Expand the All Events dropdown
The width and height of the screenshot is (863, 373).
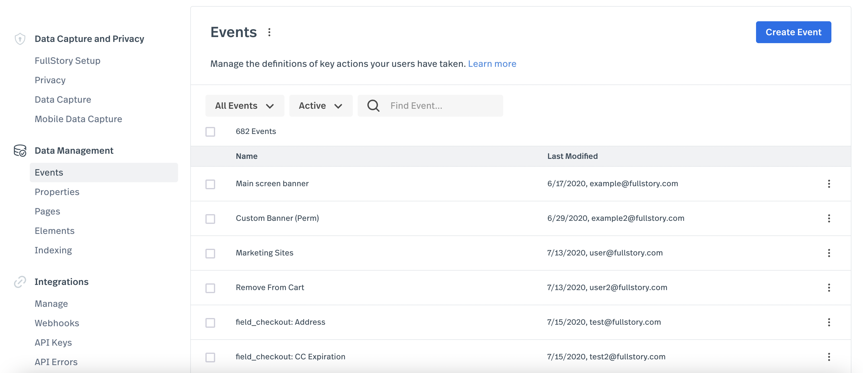tap(245, 106)
